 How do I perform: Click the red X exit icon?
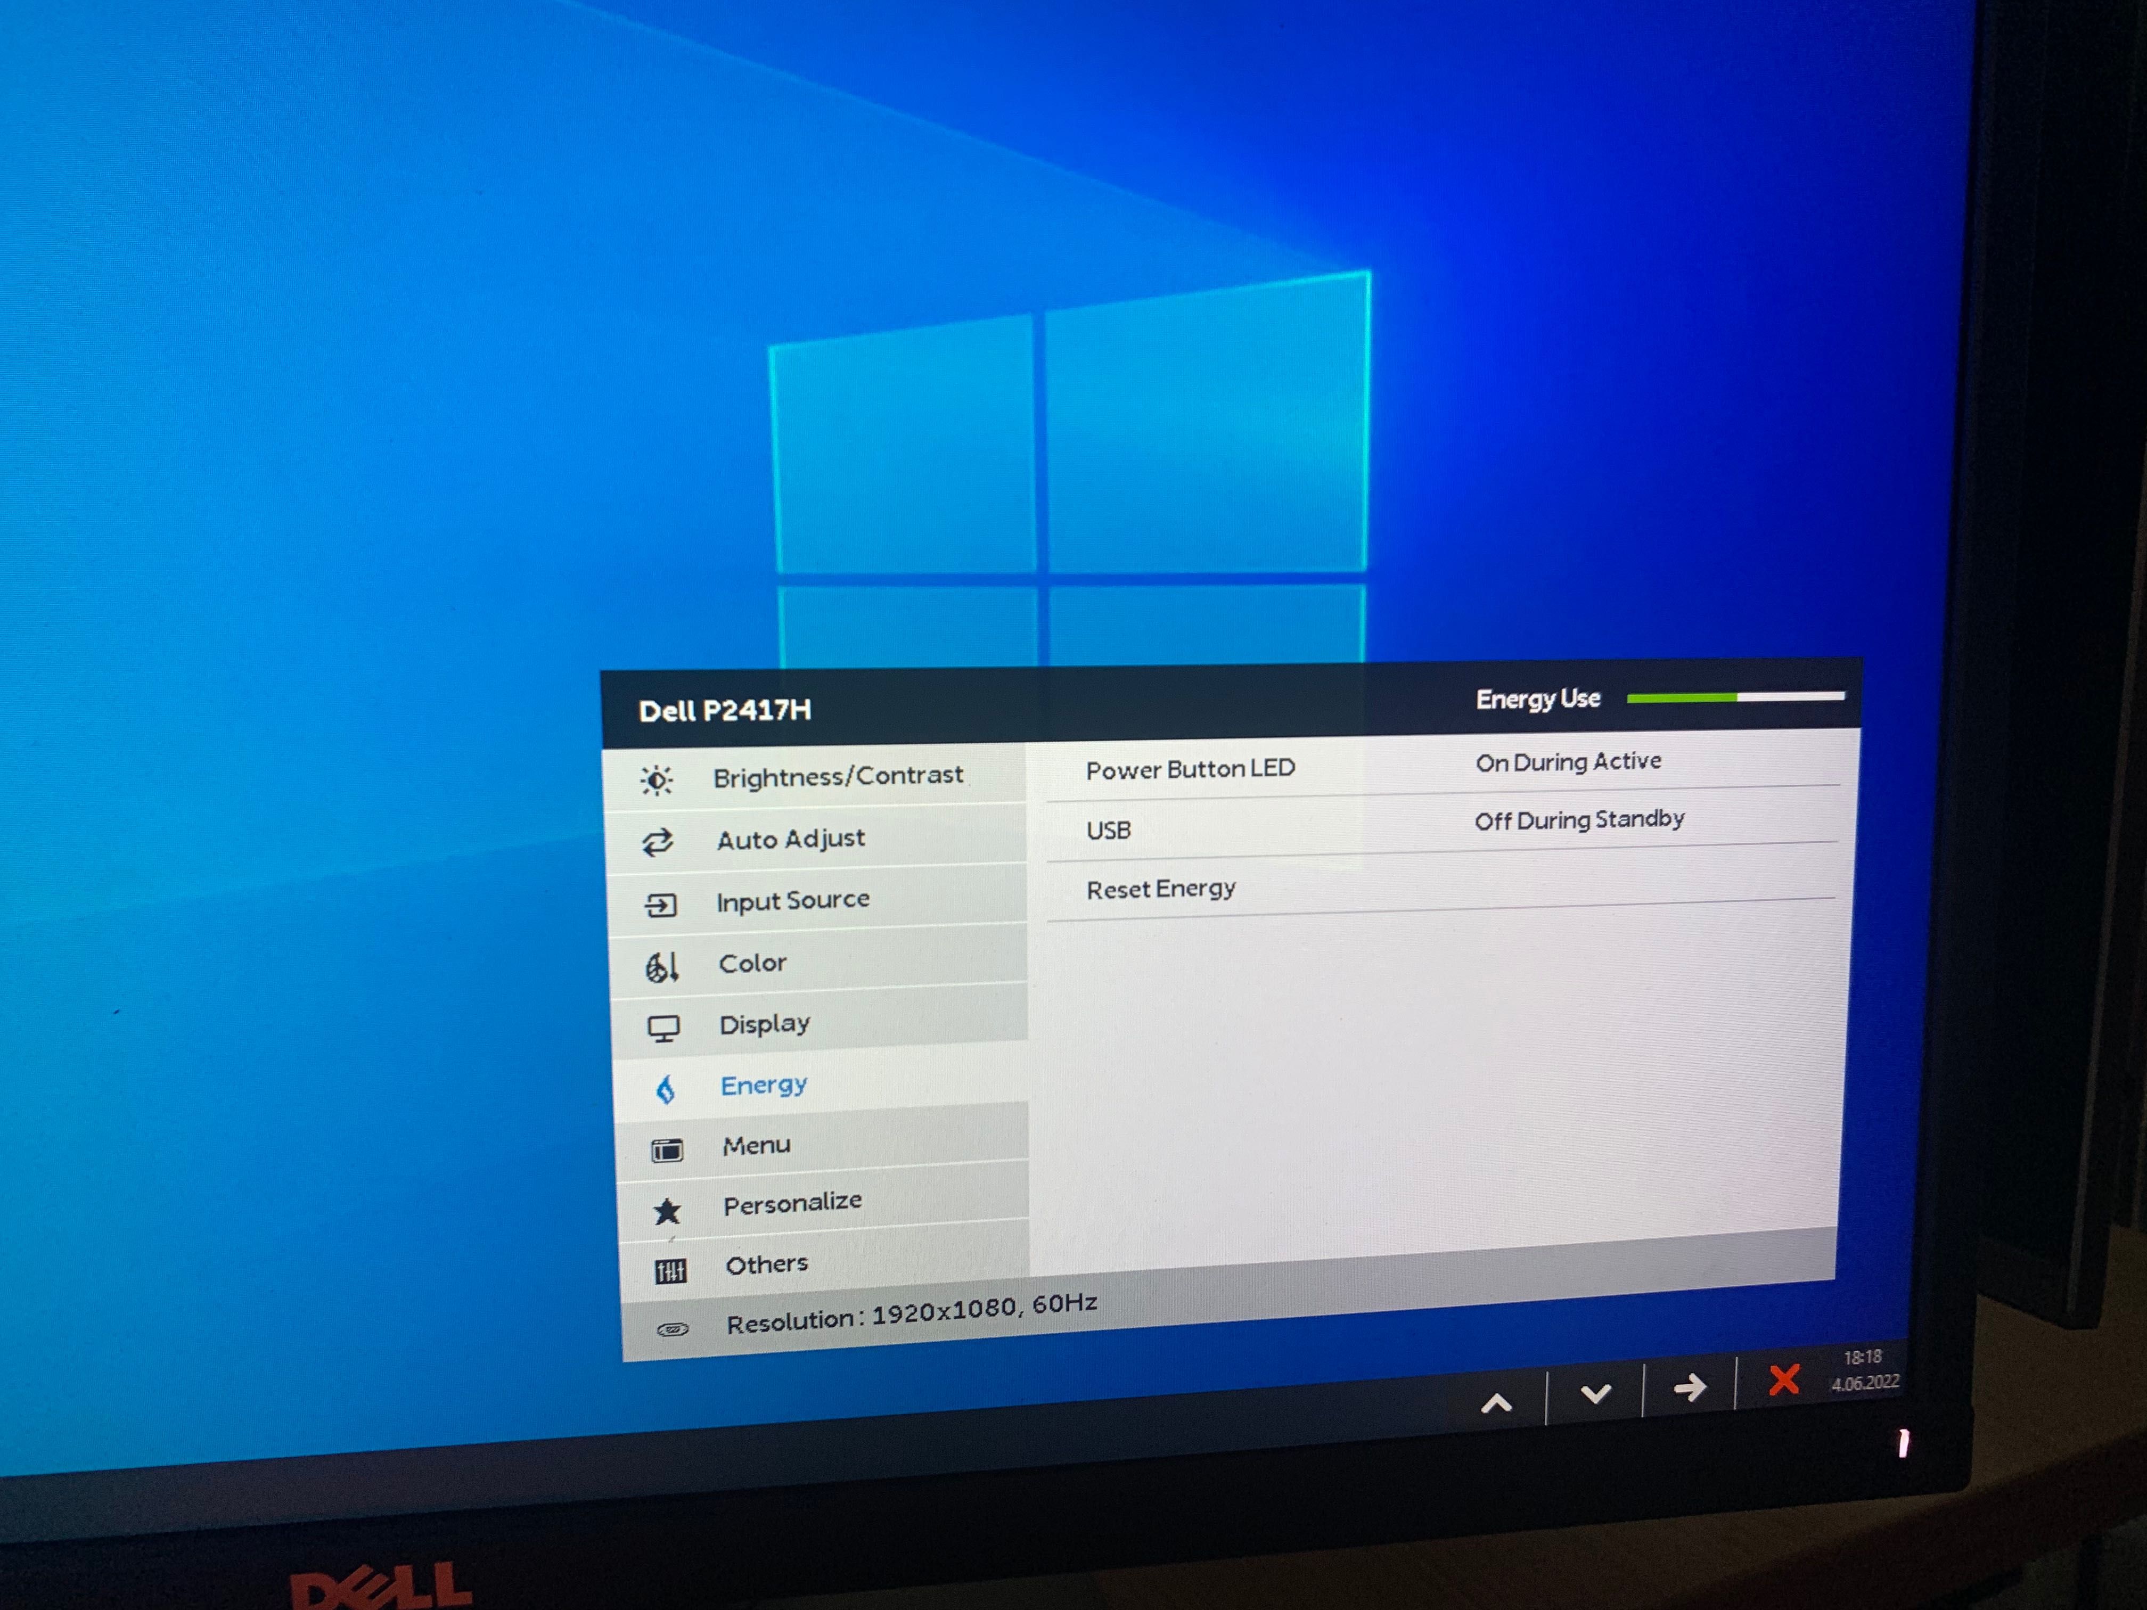click(x=1784, y=1379)
